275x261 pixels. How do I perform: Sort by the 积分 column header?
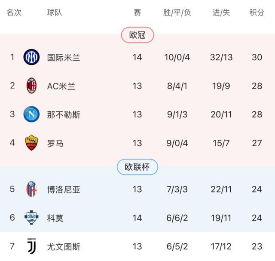(257, 12)
